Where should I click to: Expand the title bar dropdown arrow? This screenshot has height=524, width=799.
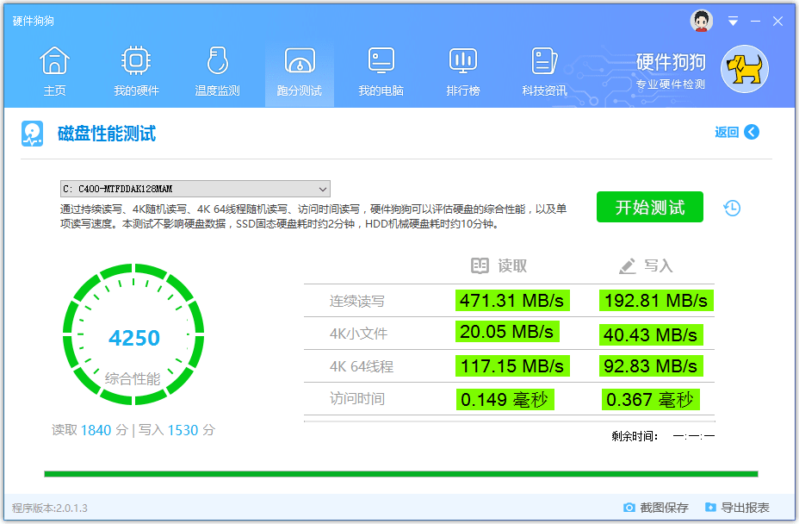(733, 21)
